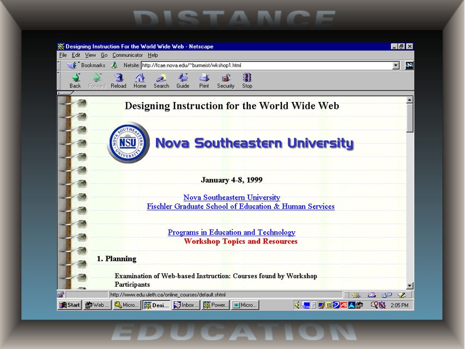The width and height of the screenshot is (465, 349).
Task: Open the Communicator menu
Action: click(128, 55)
